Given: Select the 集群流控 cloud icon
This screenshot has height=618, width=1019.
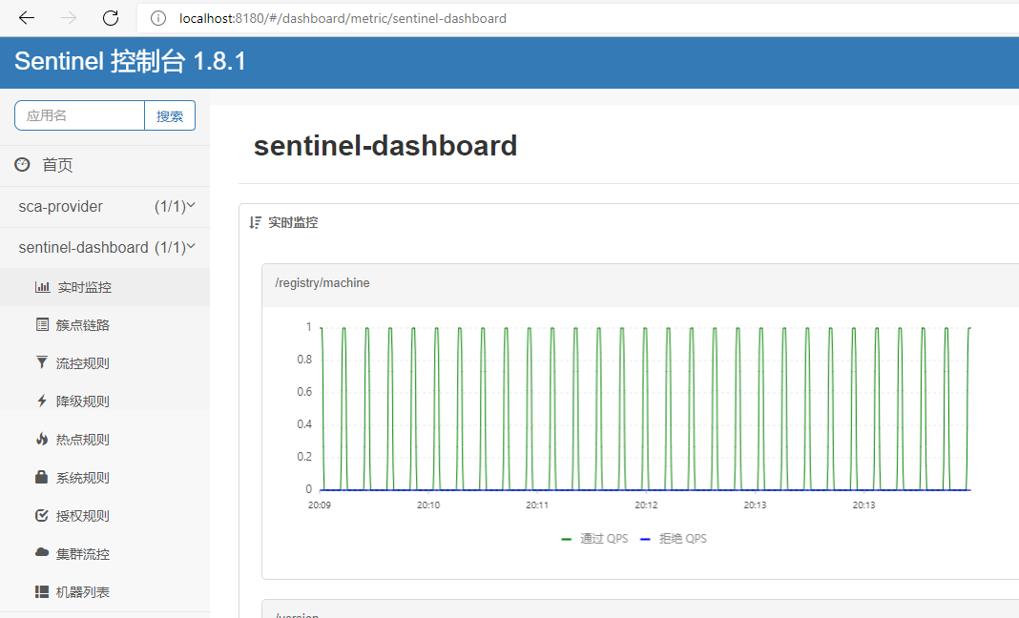Looking at the screenshot, I should 40,553.
